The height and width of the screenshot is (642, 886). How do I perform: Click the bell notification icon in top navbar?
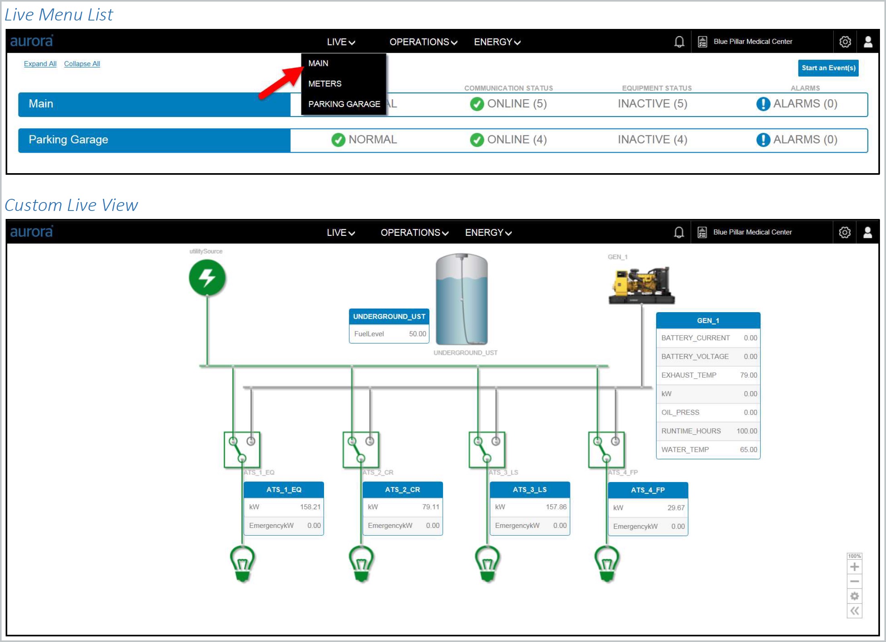(x=679, y=42)
